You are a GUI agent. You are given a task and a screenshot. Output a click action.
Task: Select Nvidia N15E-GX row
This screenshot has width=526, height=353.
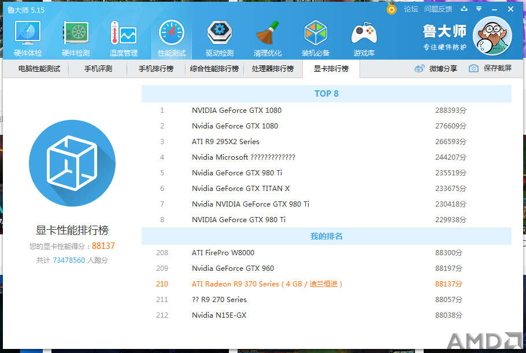[x=327, y=315]
